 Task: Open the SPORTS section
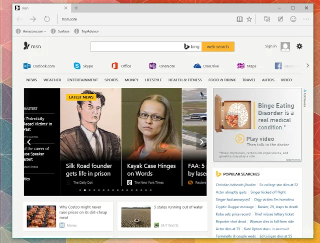[x=111, y=80]
